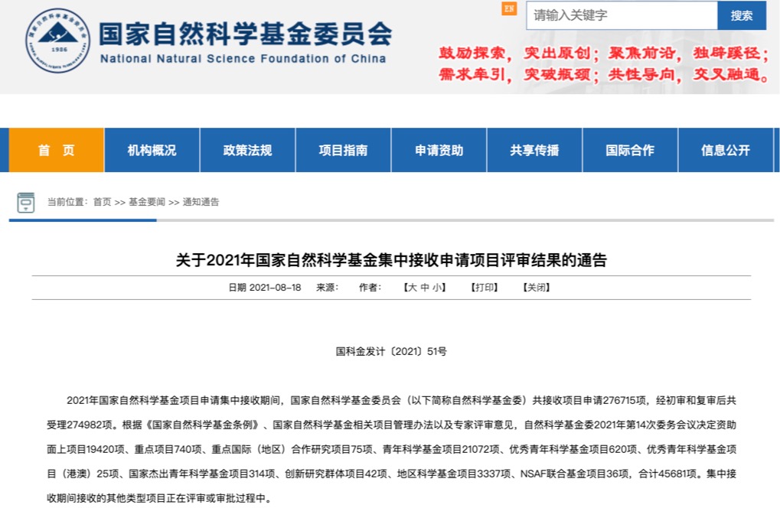780x508 pixels.
Task: Set font size to medium 中
Action: (x=425, y=288)
